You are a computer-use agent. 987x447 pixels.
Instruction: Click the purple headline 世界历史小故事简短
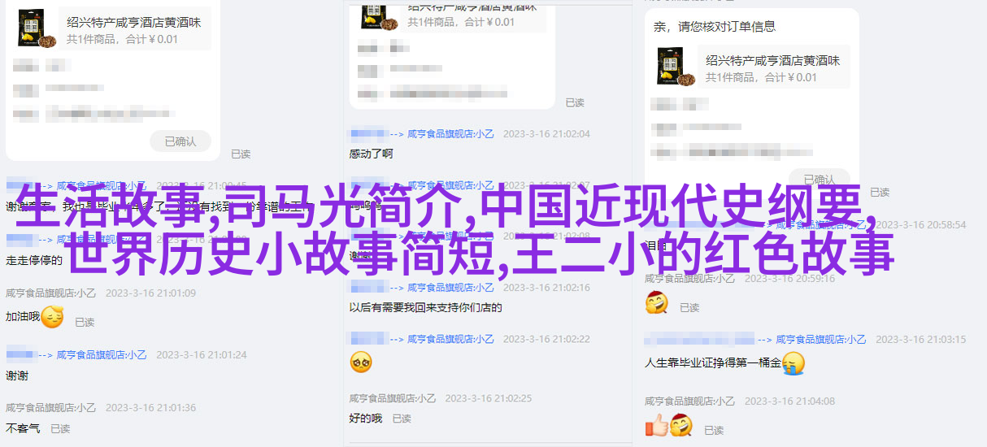[x=280, y=254]
